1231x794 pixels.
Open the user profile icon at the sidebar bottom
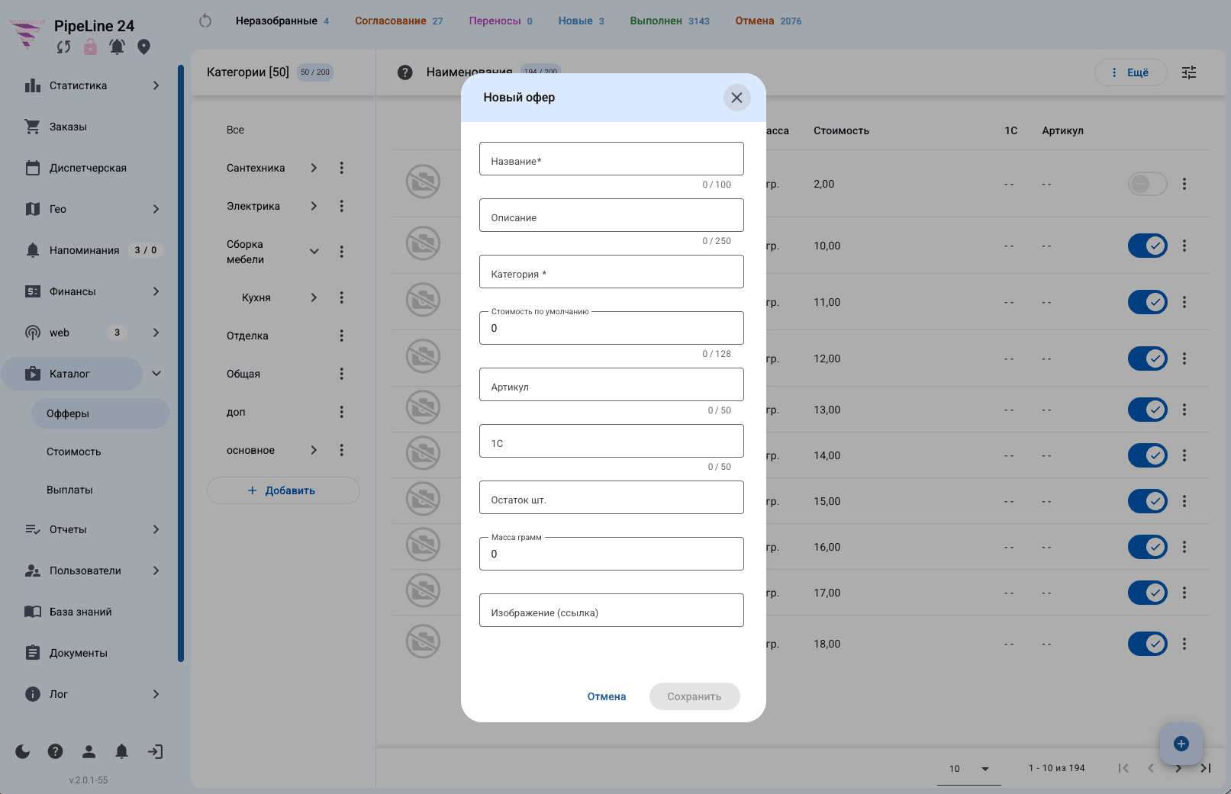pyautogui.click(x=89, y=751)
